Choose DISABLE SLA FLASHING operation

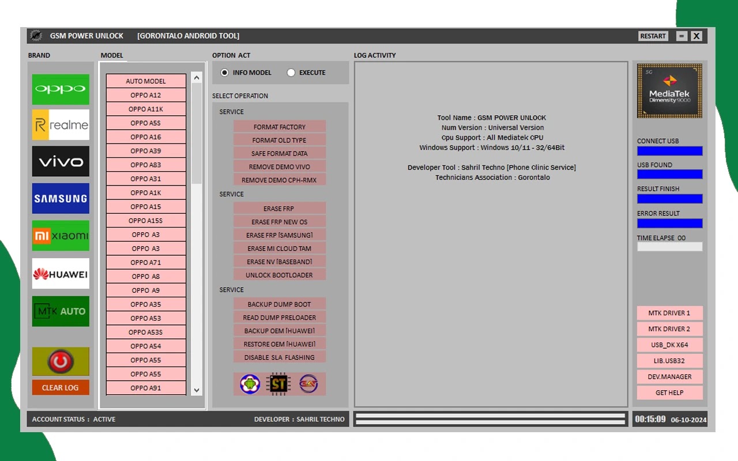click(280, 357)
